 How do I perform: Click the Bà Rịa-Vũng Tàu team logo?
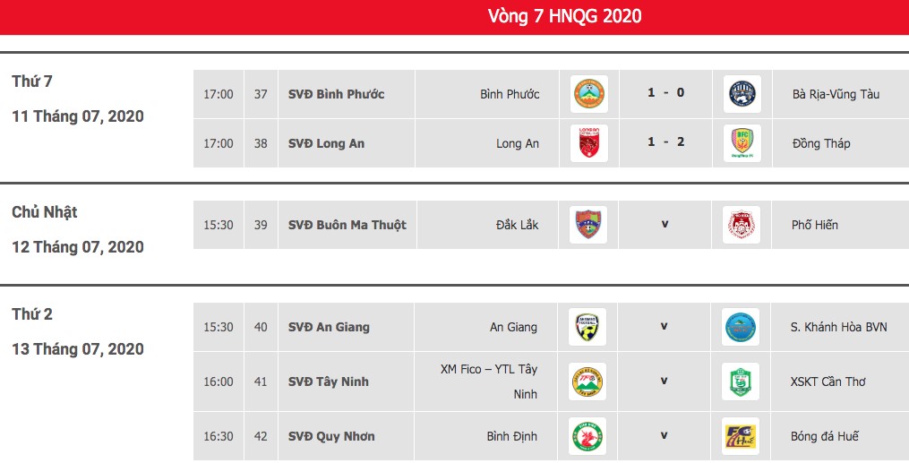(x=742, y=94)
